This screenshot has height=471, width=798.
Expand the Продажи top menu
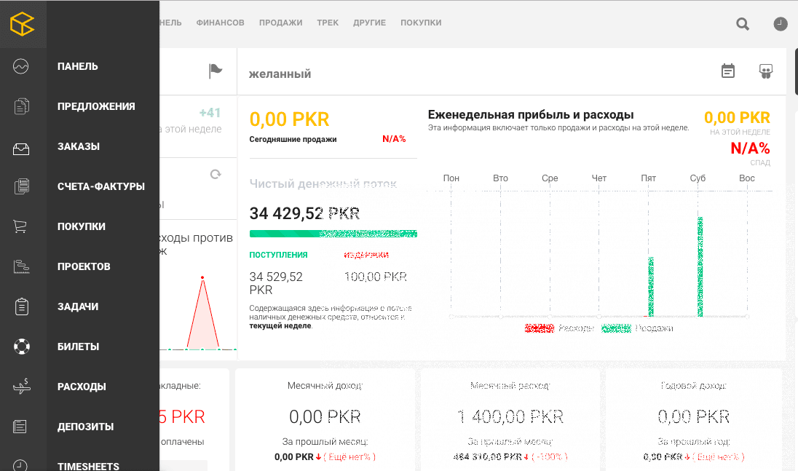[x=280, y=23]
